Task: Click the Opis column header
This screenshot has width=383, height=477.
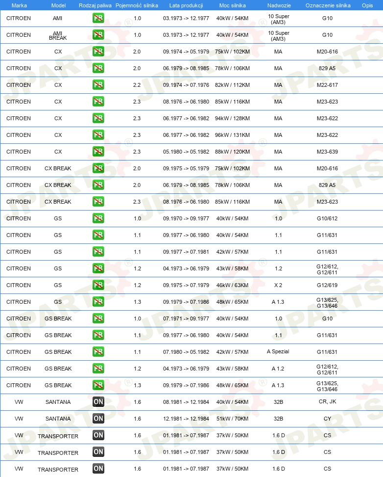Action: (367, 5)
